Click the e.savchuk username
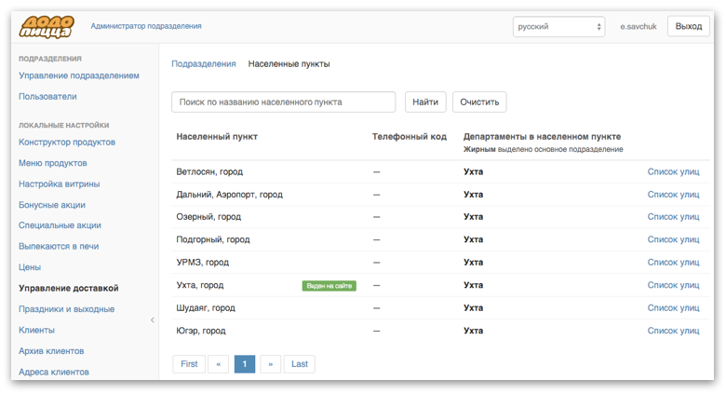The height and width of the screenshot is (394, 726). (638, 26)
